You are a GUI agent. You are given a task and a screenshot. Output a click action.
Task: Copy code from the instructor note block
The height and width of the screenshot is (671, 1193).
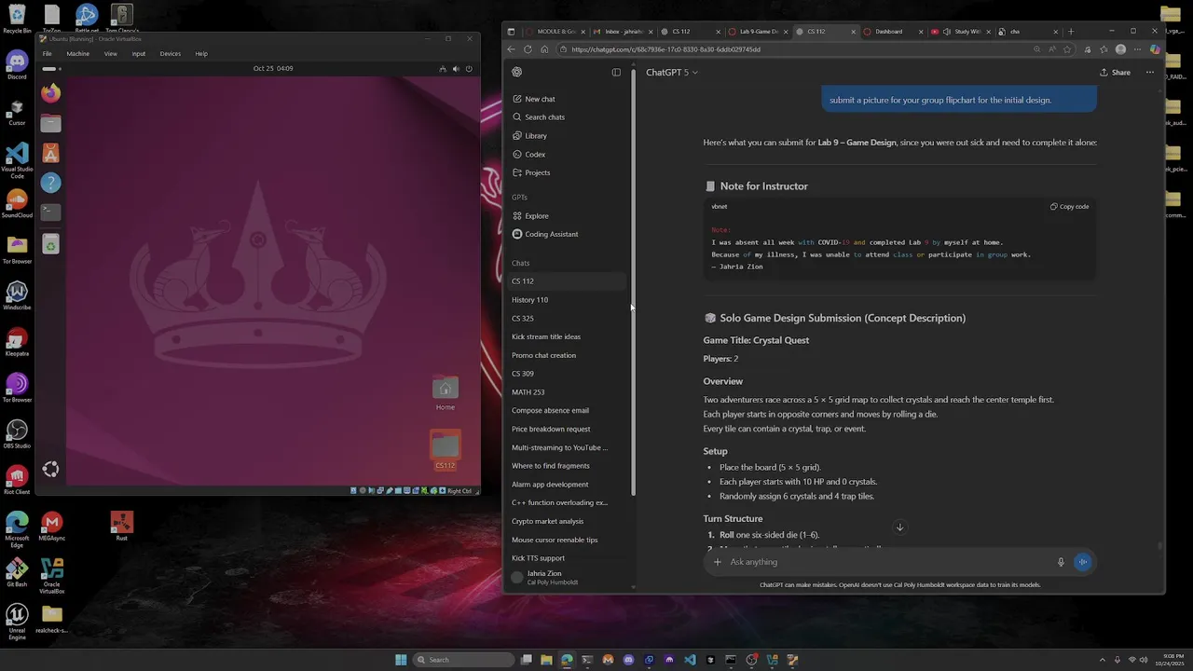point(1069,207)
